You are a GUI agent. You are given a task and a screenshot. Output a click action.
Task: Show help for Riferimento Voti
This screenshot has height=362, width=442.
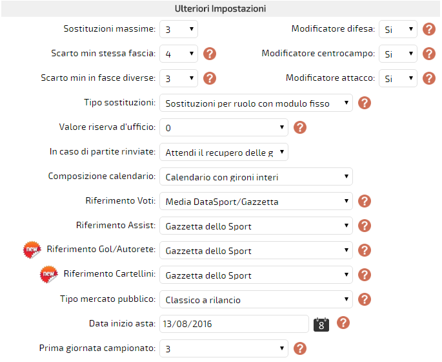[365, 201]
